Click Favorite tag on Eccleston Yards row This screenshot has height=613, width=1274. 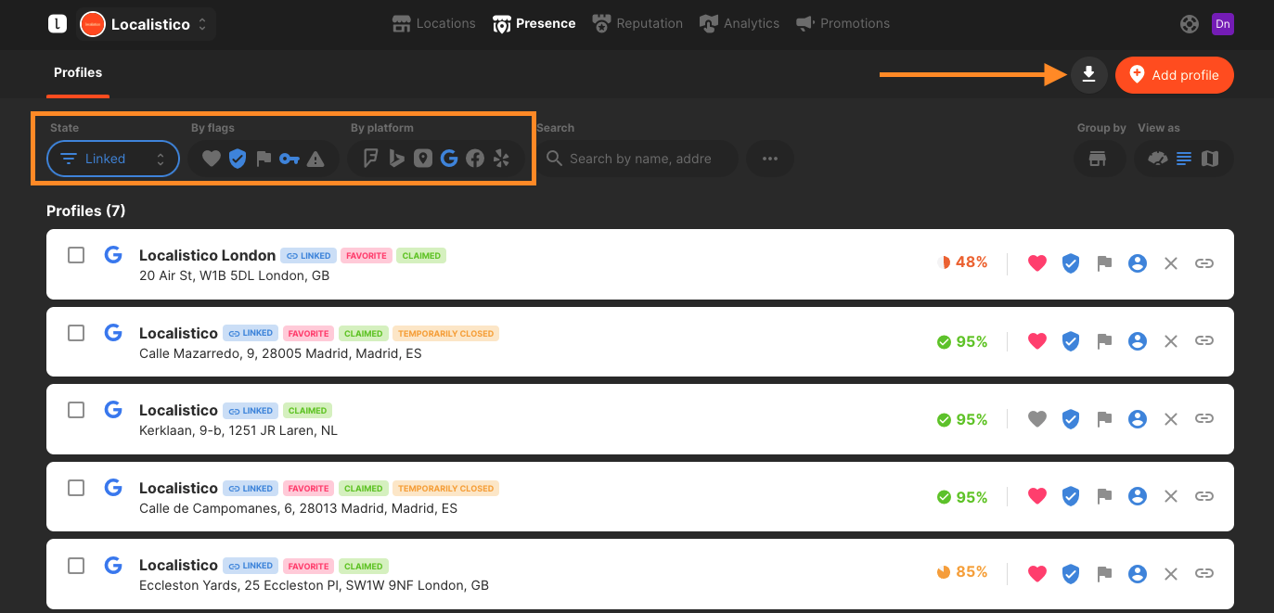(x=309, y=566)
